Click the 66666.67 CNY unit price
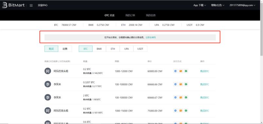Viewport: 263px width, 124px height. (155, 97)
